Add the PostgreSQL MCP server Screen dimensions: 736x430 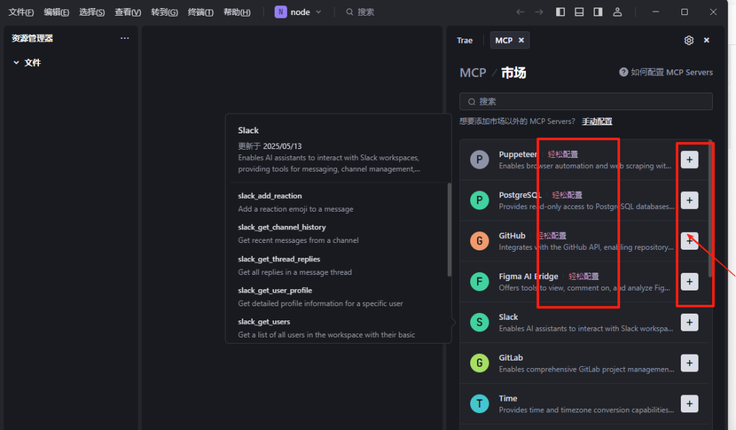[x=689, y=201]
